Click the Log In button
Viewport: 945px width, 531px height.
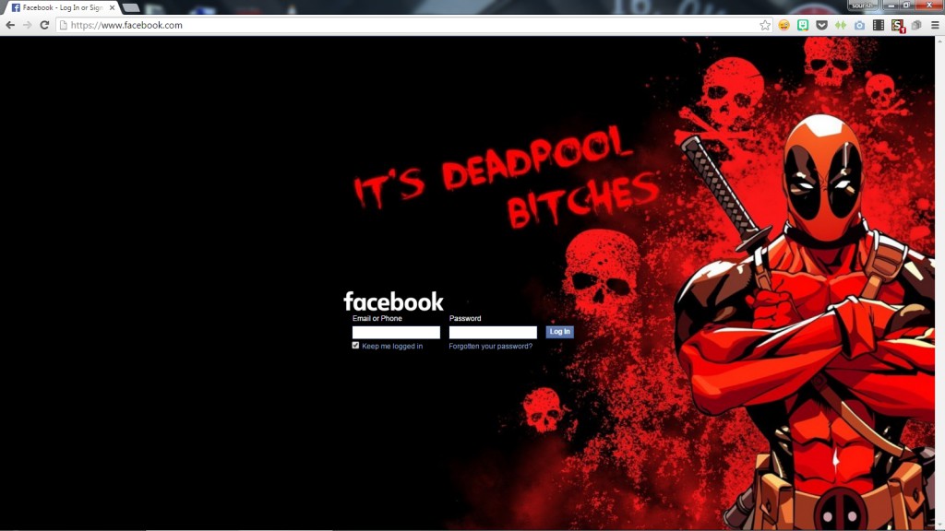pos(559,332)
